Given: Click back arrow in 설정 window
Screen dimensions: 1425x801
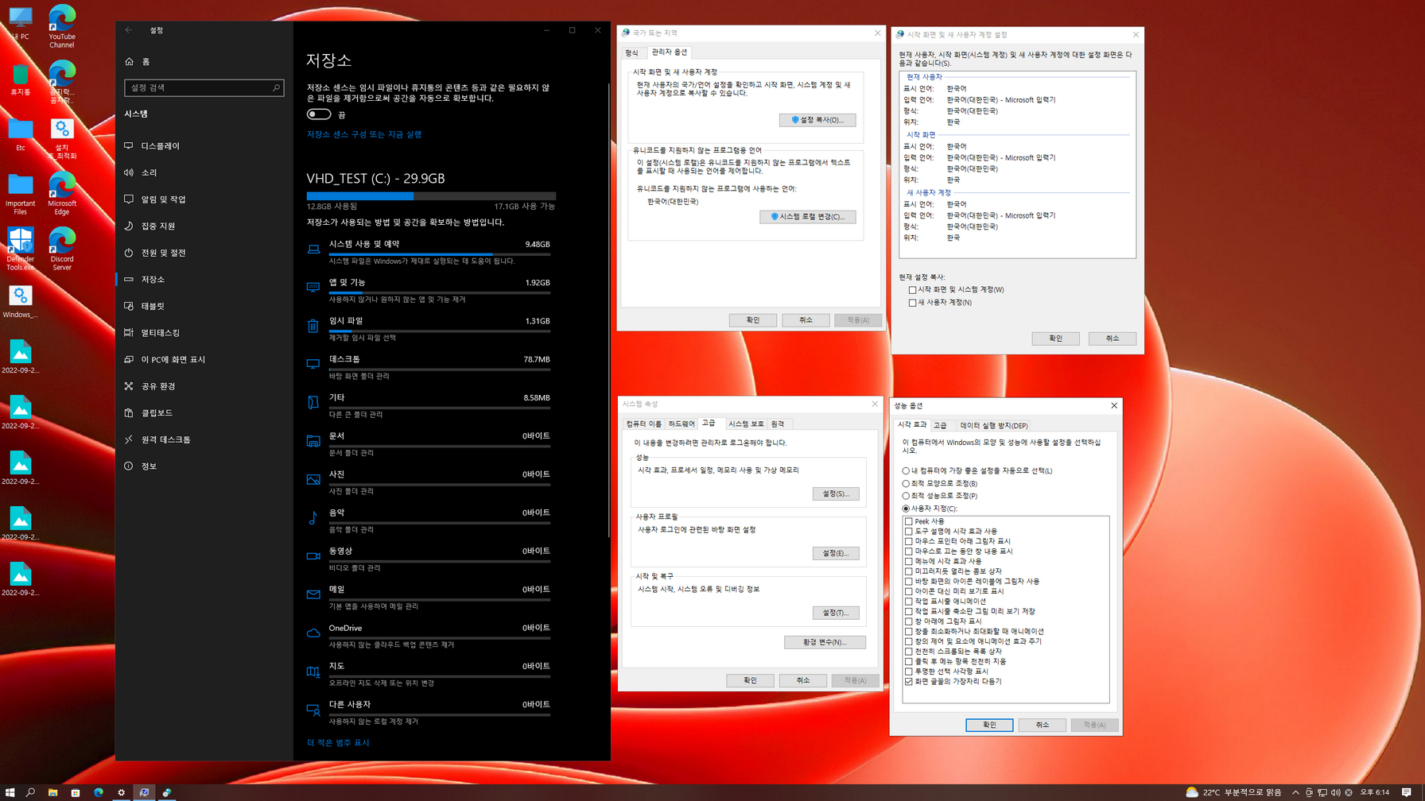Looking at the screenshot, I should (x=129, y=30).
